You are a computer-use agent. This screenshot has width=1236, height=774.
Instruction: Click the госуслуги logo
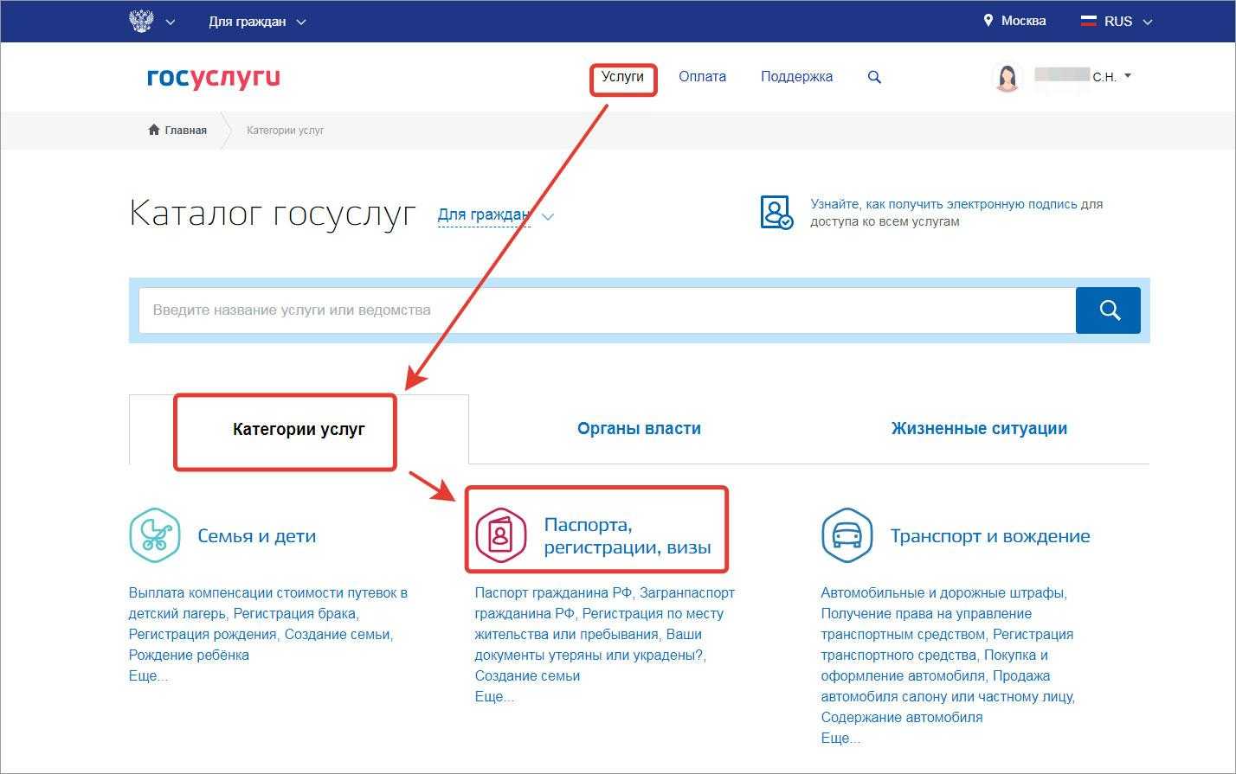(x=214, y=77)
